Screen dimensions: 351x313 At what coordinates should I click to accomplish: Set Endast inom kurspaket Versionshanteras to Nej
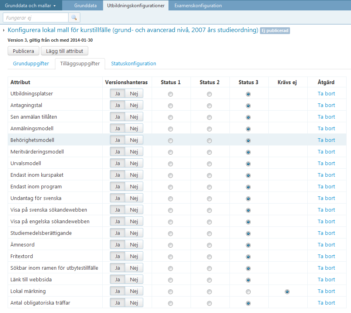point(134,175)
